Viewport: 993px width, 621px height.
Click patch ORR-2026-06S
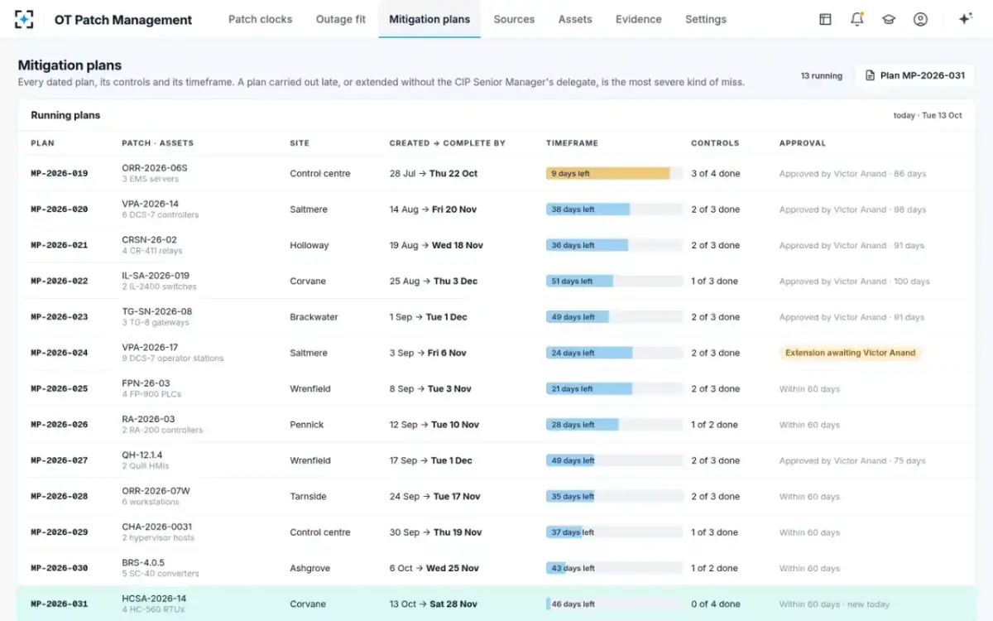pos(155,168)
